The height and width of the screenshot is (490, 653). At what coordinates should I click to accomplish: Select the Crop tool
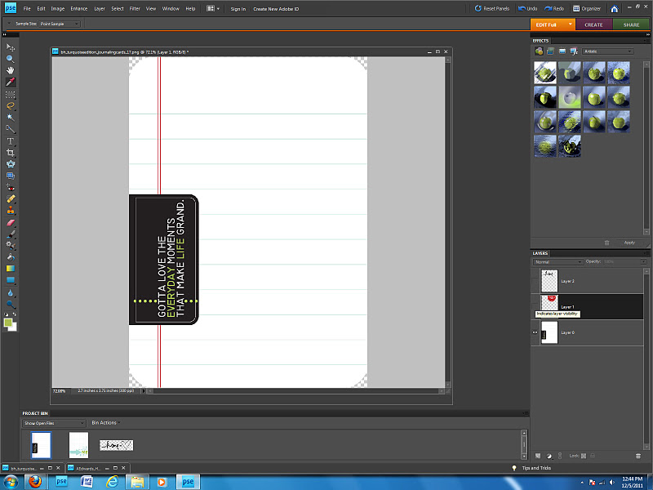[11, 153]
